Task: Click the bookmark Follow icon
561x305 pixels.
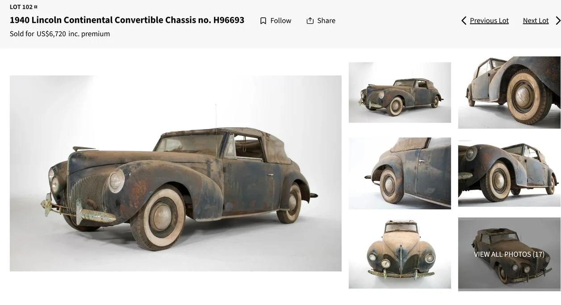Action: (x=263, y=21)
